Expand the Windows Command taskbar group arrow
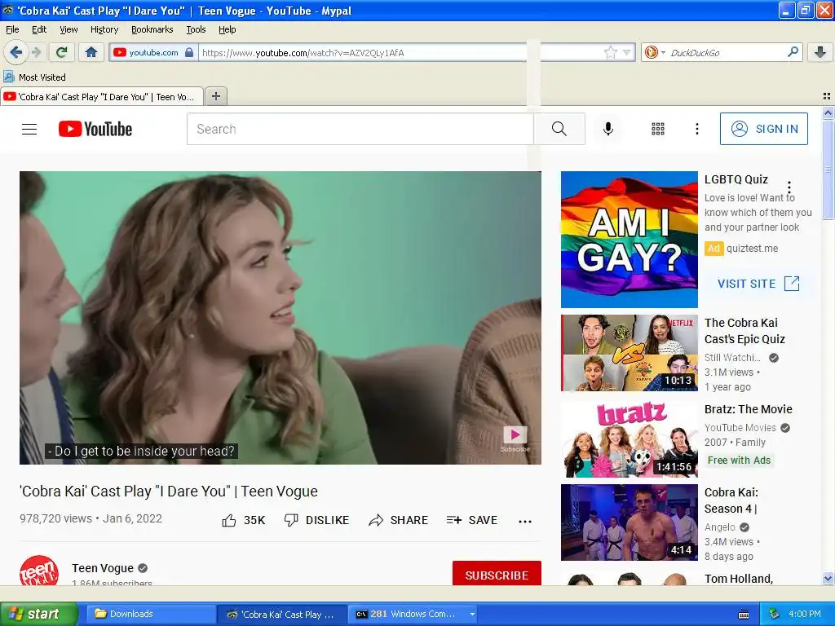This screenshot has height=626, width=835. 472,614
